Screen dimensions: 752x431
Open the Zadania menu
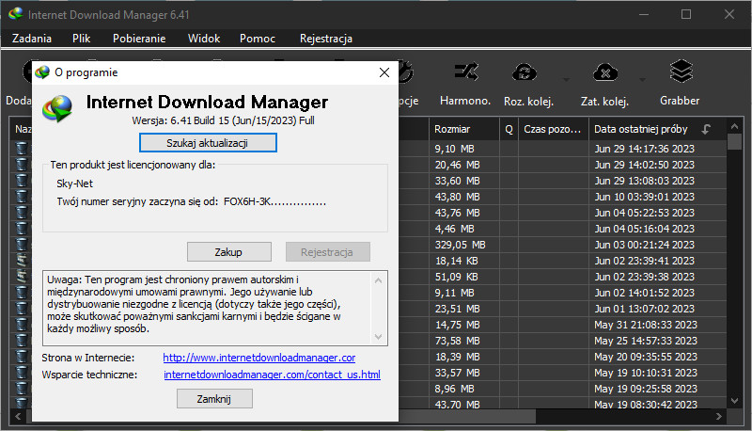coord(32,39)
